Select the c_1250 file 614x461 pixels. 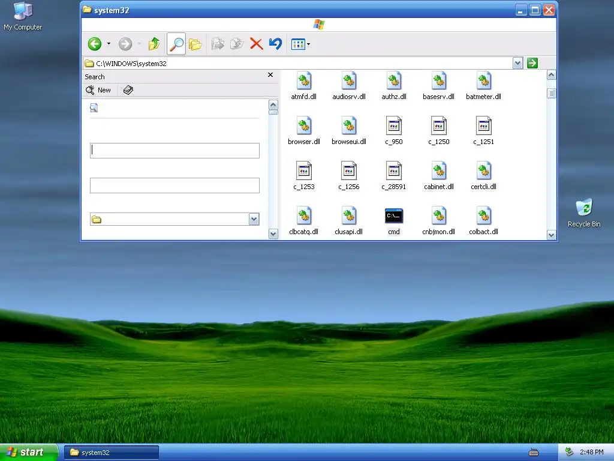[x=438, y=131]
